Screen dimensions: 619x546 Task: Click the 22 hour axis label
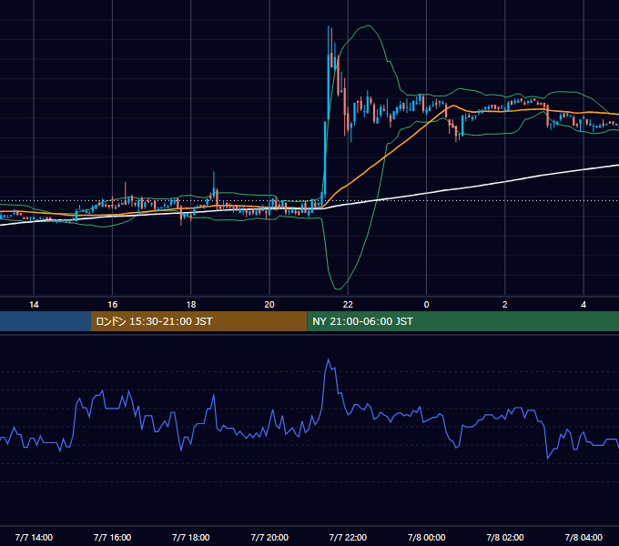pos(348,304)
